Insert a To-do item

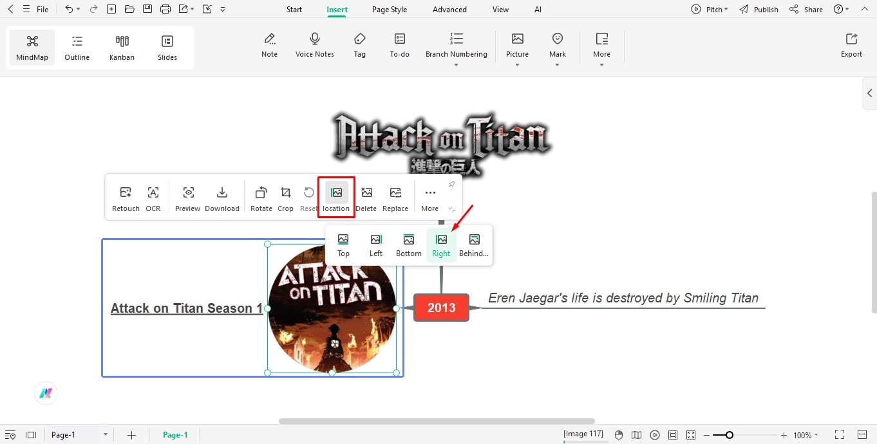(x=400, y=46)
